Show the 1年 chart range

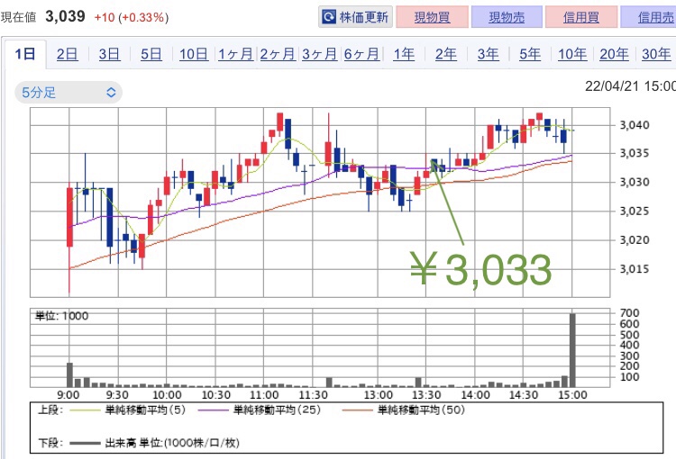pos(404,54)
